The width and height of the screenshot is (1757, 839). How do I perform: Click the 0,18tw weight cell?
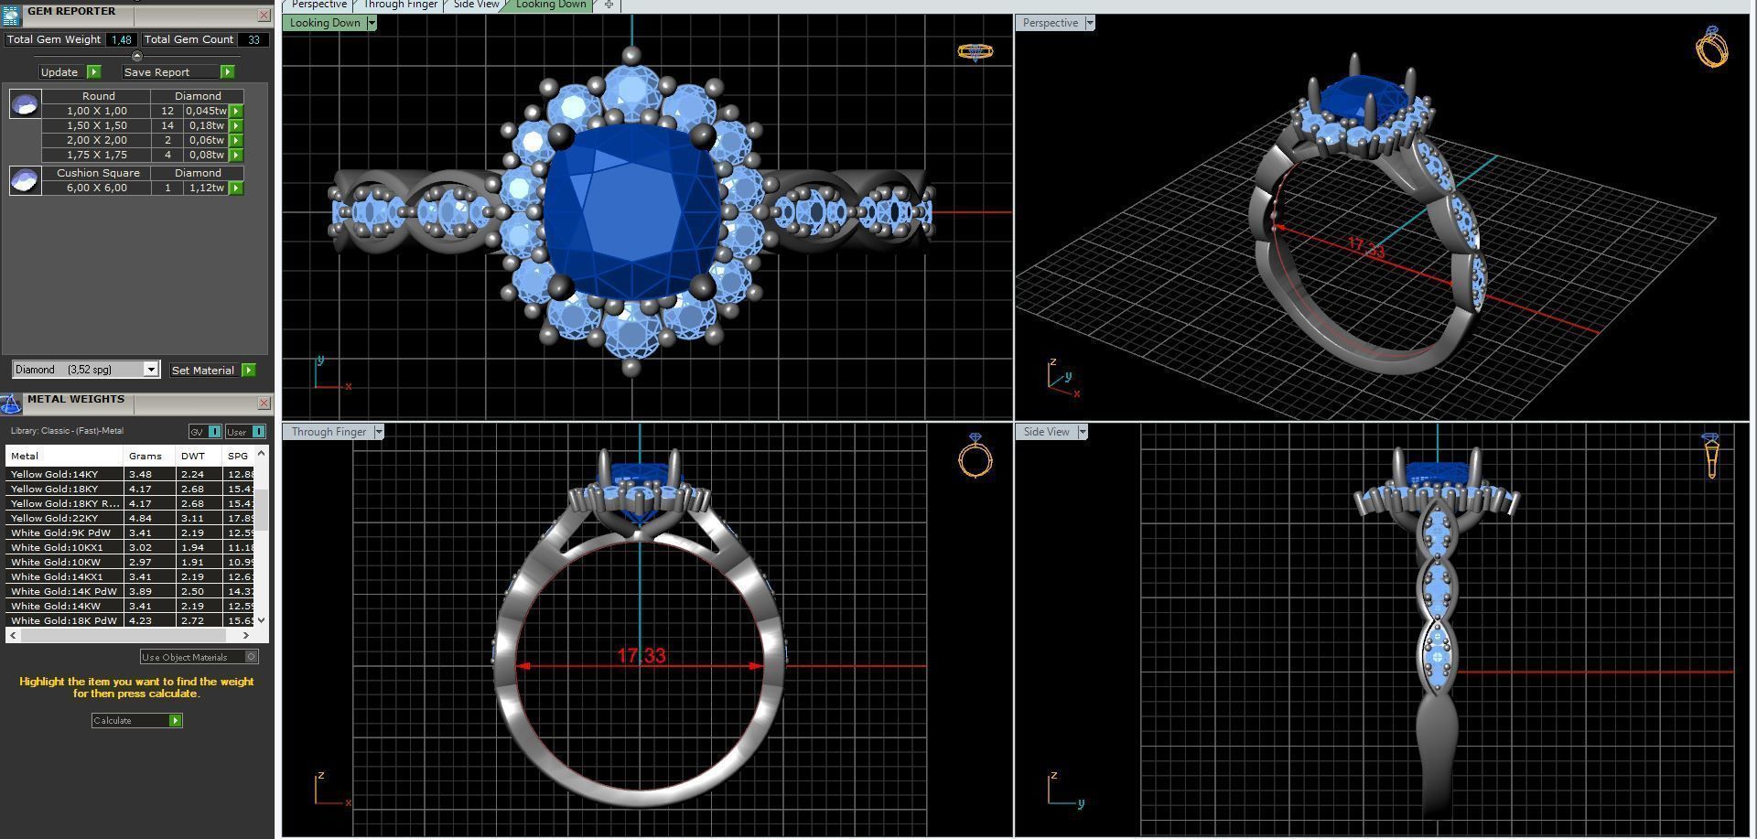(205, 125)
